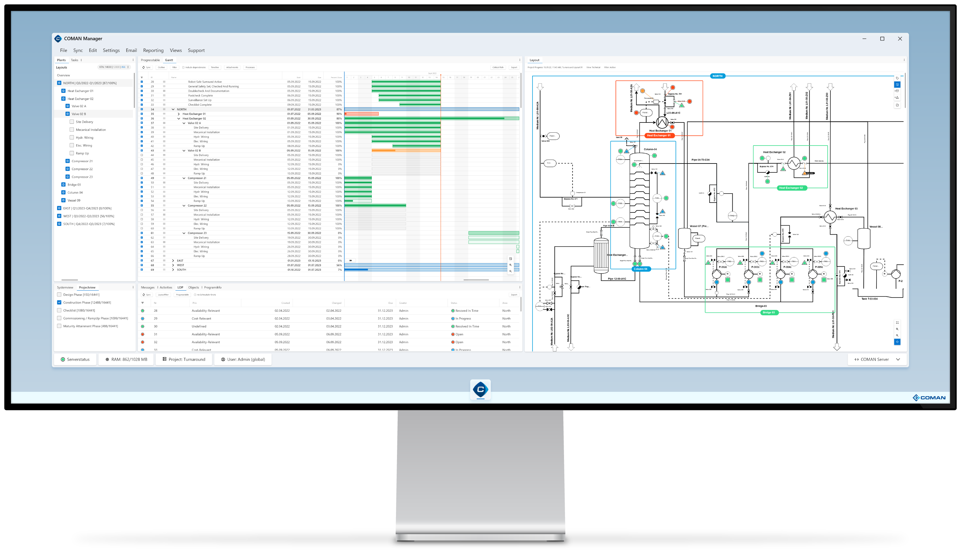This screenshot has width=961, height=553.
Task: Click the envelope message icon in Layout toolbar
Action: point(897,91)
